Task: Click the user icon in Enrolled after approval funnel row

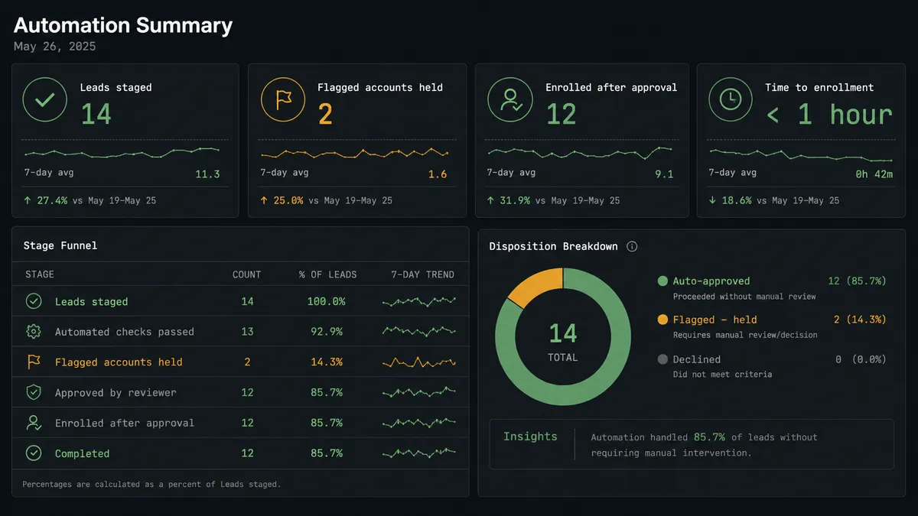Action: coord(34,423)
